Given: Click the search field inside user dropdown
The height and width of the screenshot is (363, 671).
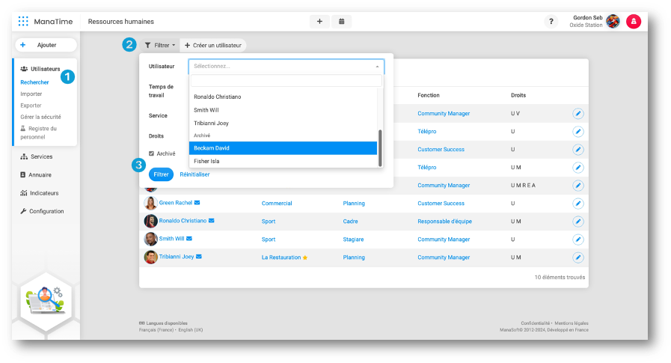Looking at the screenshot, I should click(286, 81).
